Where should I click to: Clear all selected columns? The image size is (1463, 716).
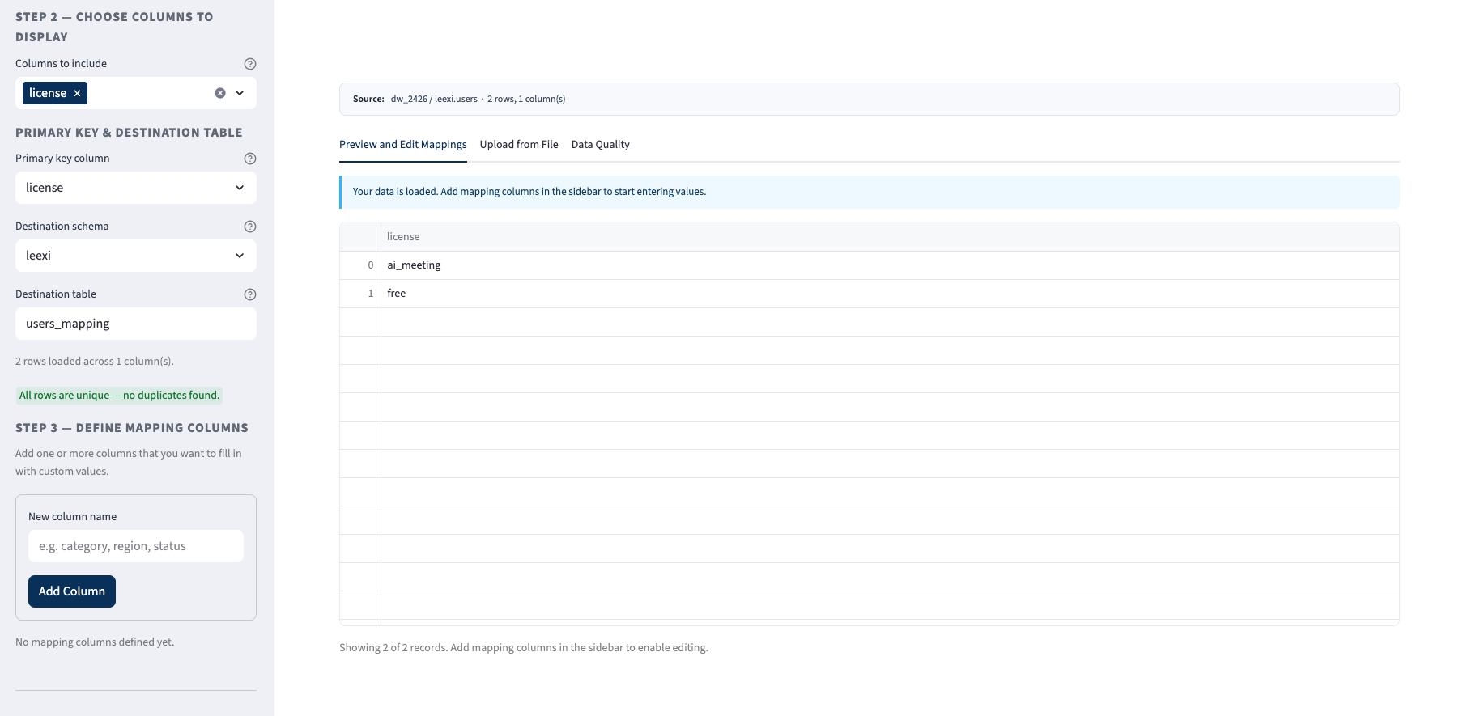[220, 93]
